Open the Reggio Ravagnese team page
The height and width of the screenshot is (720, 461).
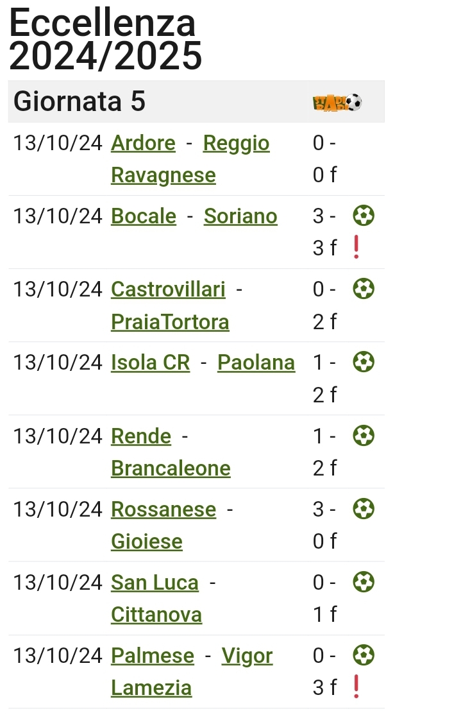190,159
